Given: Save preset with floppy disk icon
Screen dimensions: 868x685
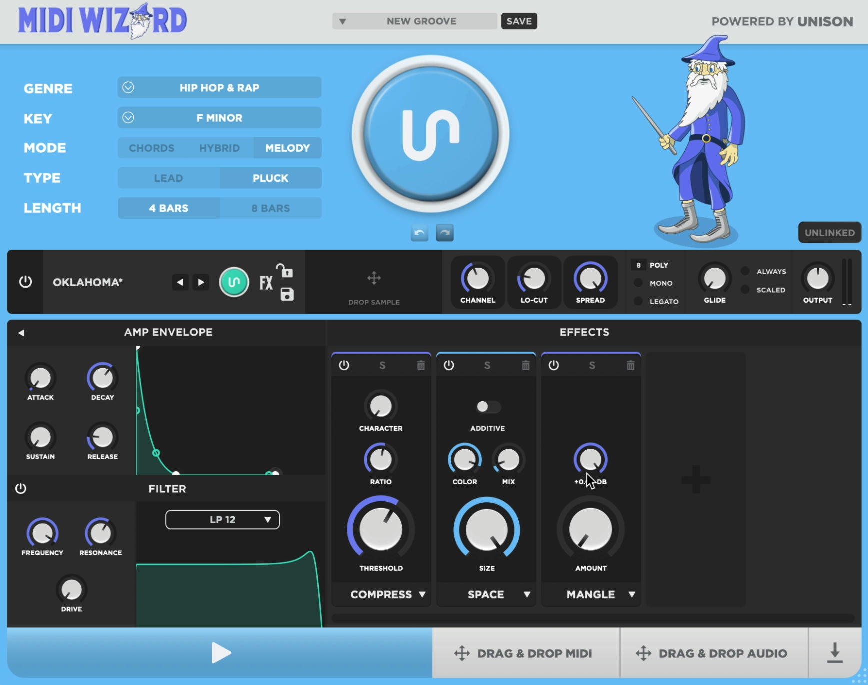Looking at the screenshot, I should point(287,294).
